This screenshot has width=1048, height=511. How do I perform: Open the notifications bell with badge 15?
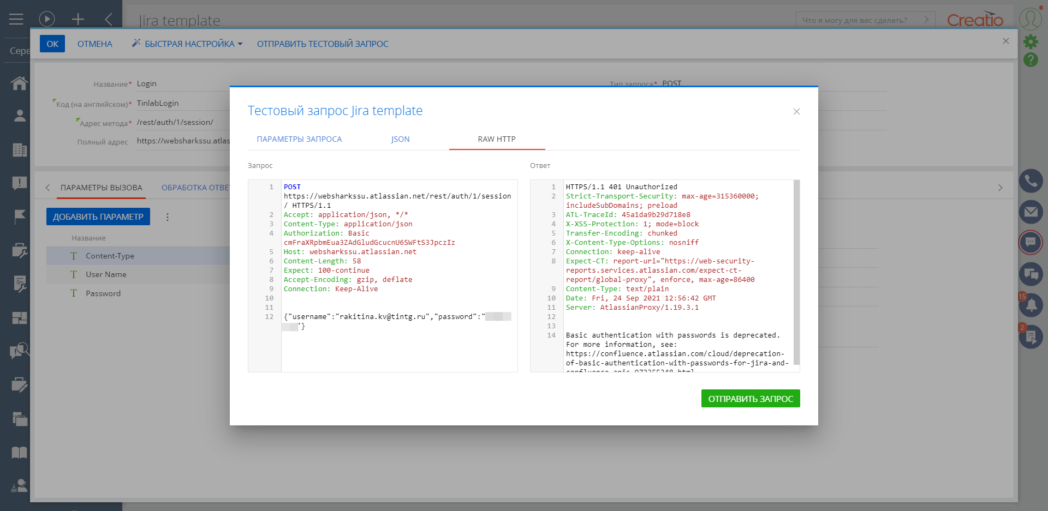1031,305
